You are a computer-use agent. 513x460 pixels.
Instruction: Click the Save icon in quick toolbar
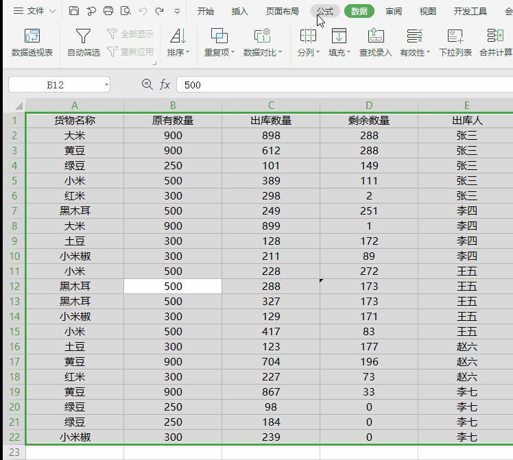pos(74,11)
